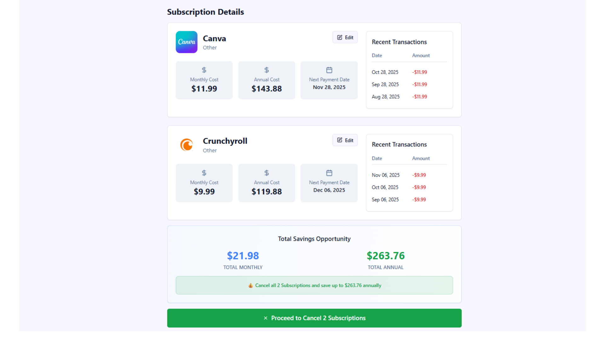Screen dimensions: 605x340
Task: Click the pencil icon on Crunchyroll's Edit button
Action: pos(339,140)
